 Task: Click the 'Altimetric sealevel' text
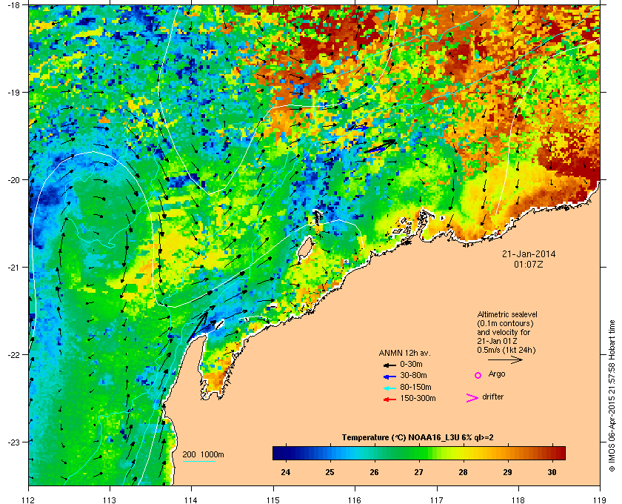coord(507,314)
